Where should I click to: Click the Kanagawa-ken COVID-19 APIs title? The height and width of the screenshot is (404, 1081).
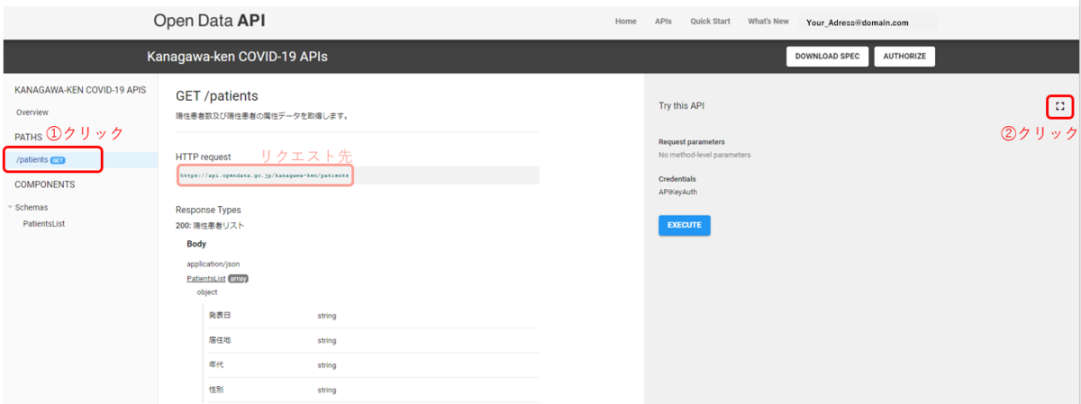(237, 57)
